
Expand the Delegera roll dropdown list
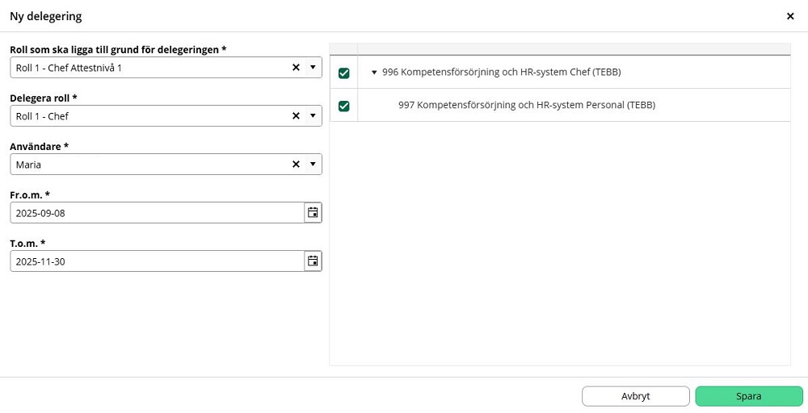pos(313,116)
